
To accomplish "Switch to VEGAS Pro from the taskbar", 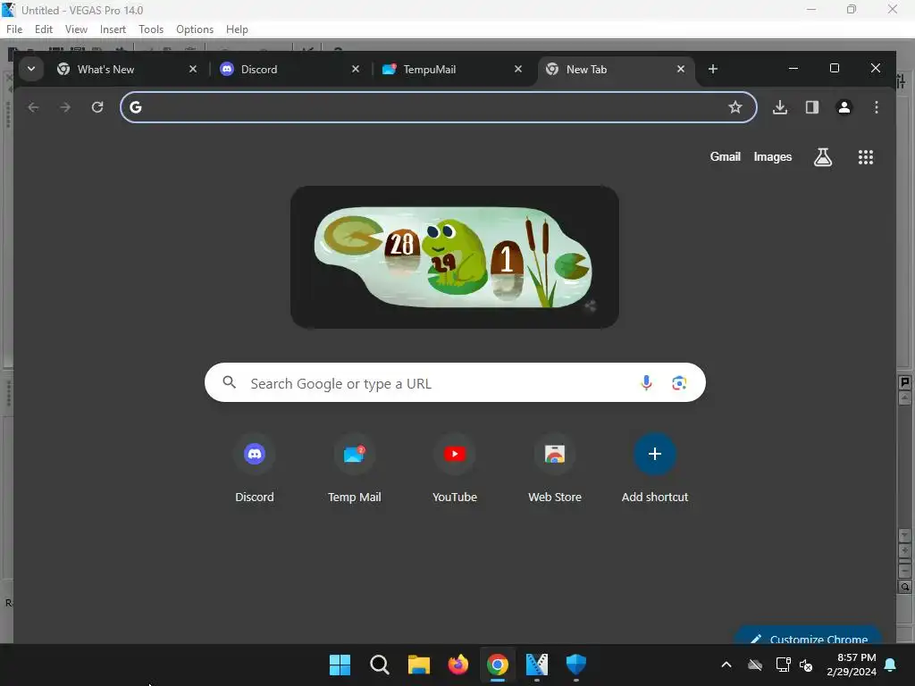I will pyautogui.click(x=537, y=665).
